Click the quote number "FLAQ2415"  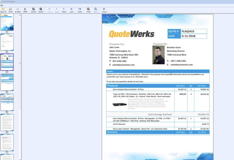pyautogui.click(x=188, y=31)
